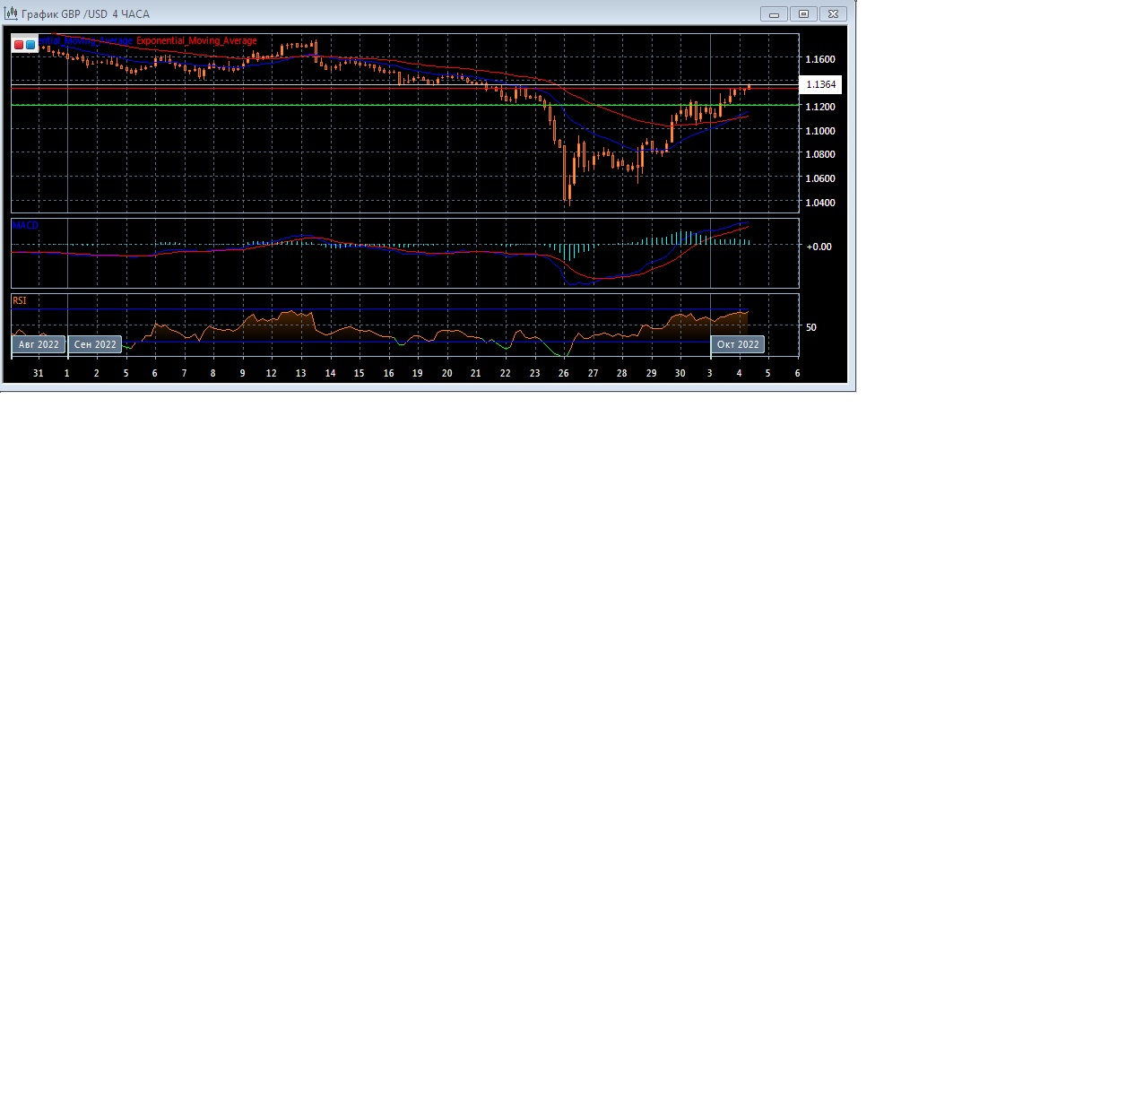Viewport: 1135px width, 1101px height.
Task: Minimize the GBP/USD chart window
Action: tap(774, 13)
